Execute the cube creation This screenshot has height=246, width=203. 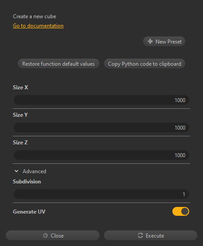(x=151, y=235)
